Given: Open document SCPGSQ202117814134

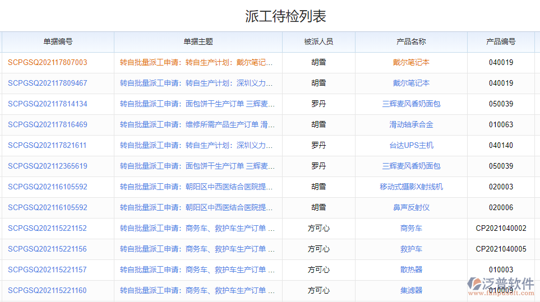Looking at the screenshot, I should point(48,104).
